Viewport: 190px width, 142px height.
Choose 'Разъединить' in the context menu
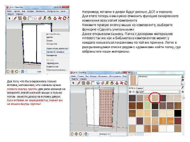(51, 55)
